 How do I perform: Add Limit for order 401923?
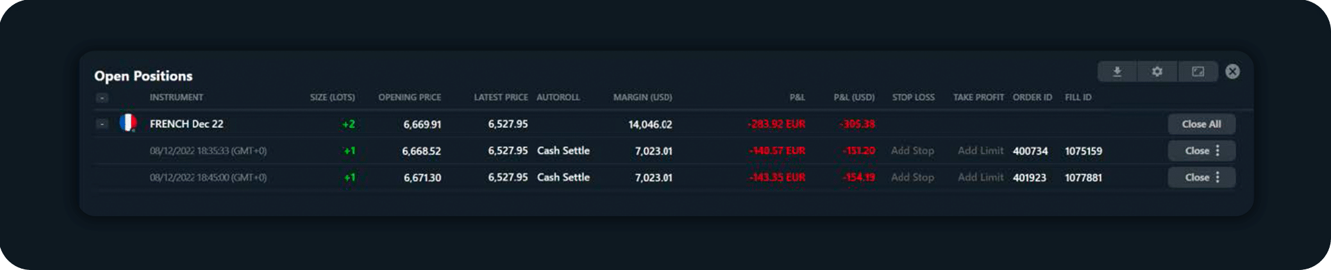(x=980, y=177)
